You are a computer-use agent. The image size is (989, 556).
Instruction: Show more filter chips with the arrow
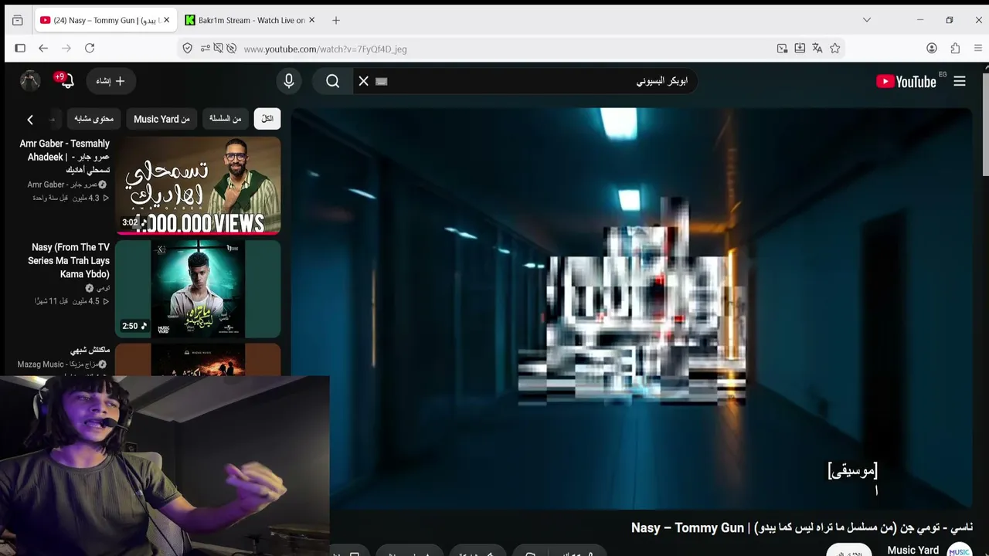point(30,119)
